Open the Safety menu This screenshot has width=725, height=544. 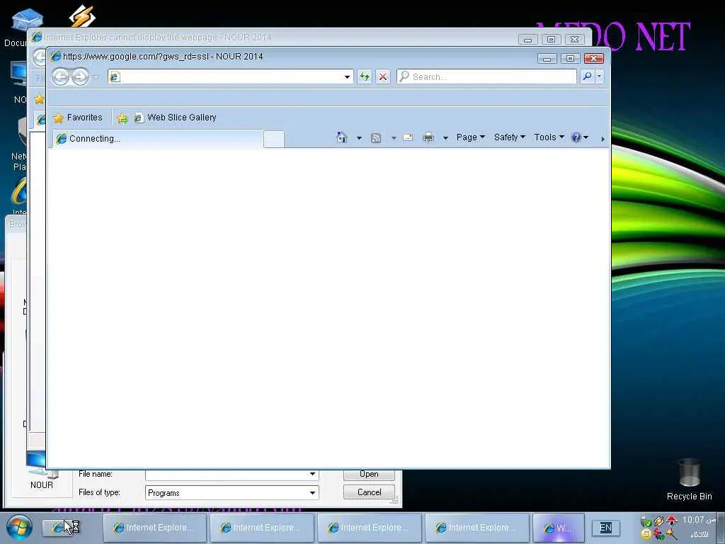tap(510, 137)
